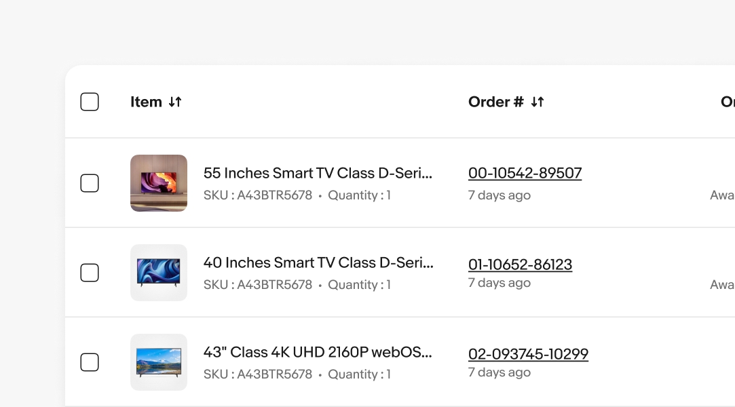Click the Item column sort icon
Image resolution: width=735 pixels, height=407 pixels.
pos(174,102)
